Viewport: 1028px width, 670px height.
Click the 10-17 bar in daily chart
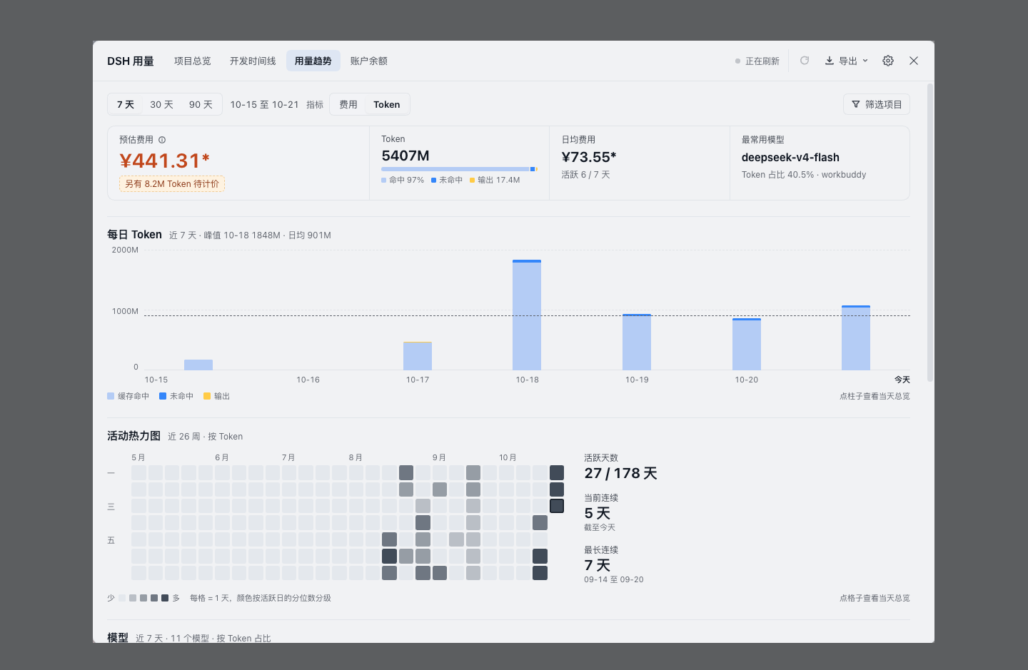pos(418,355)
